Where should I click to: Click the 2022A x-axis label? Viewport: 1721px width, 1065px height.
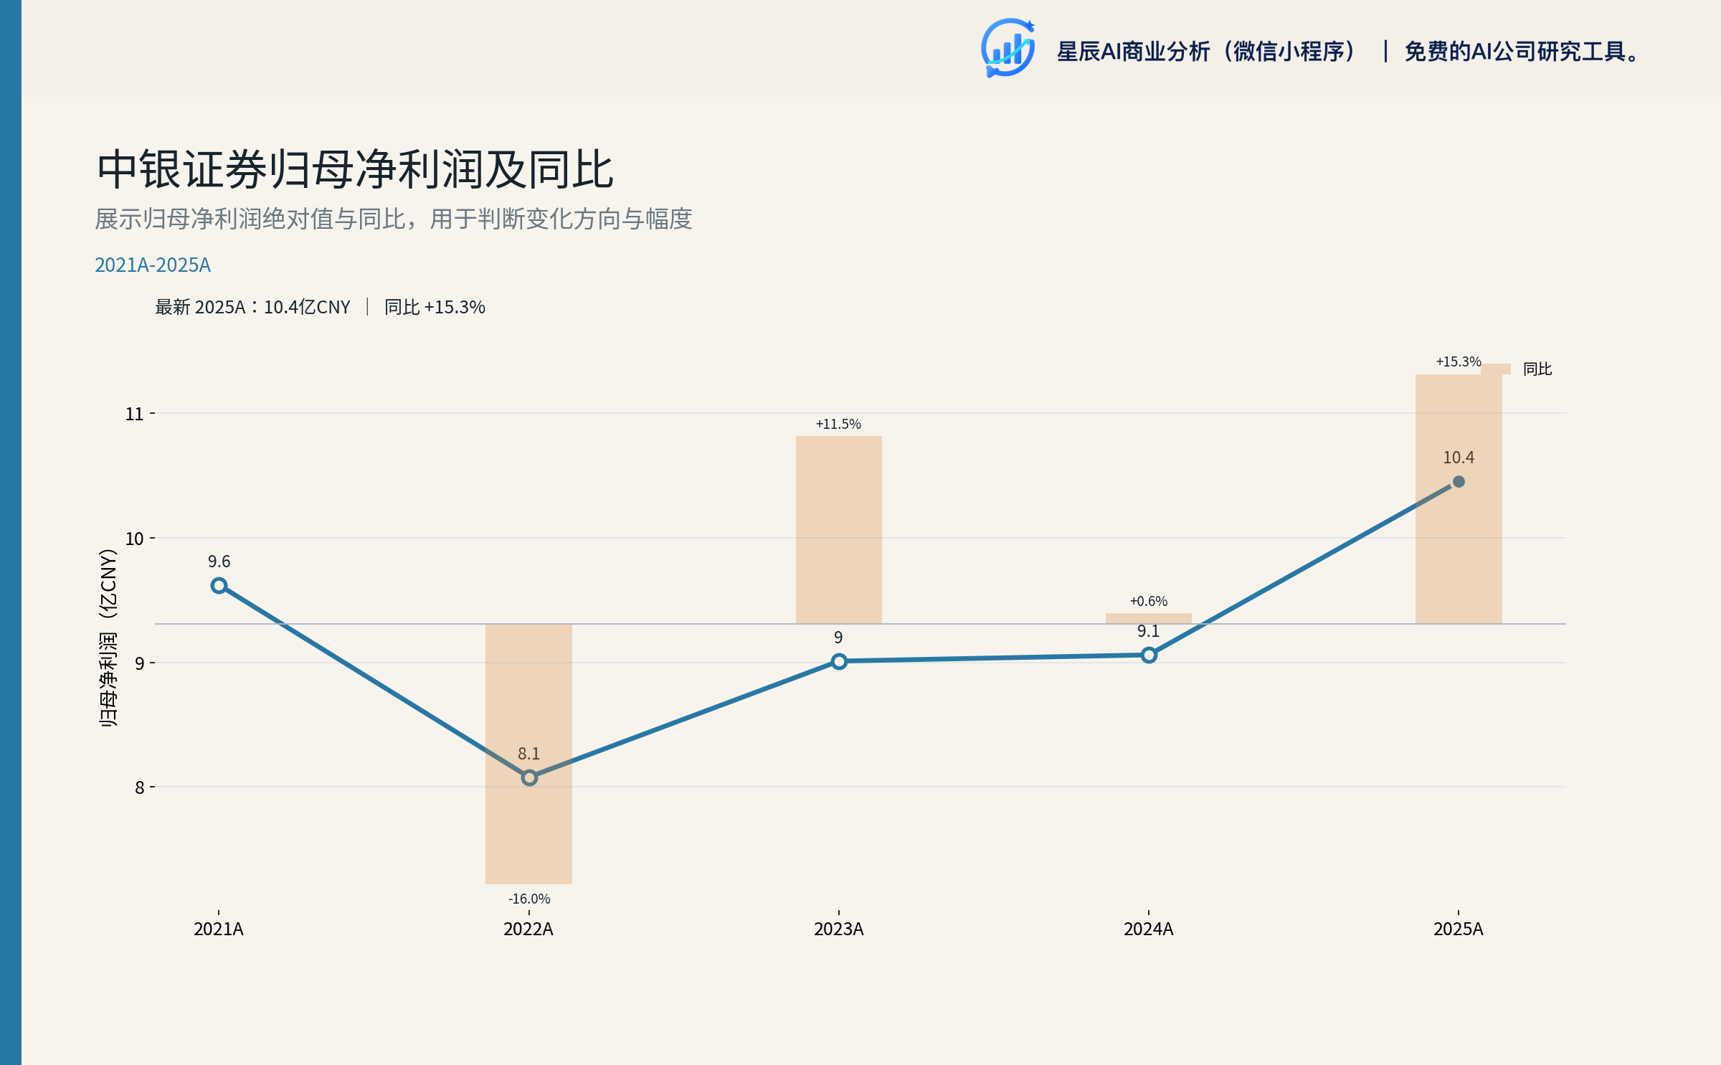(528, 929)
